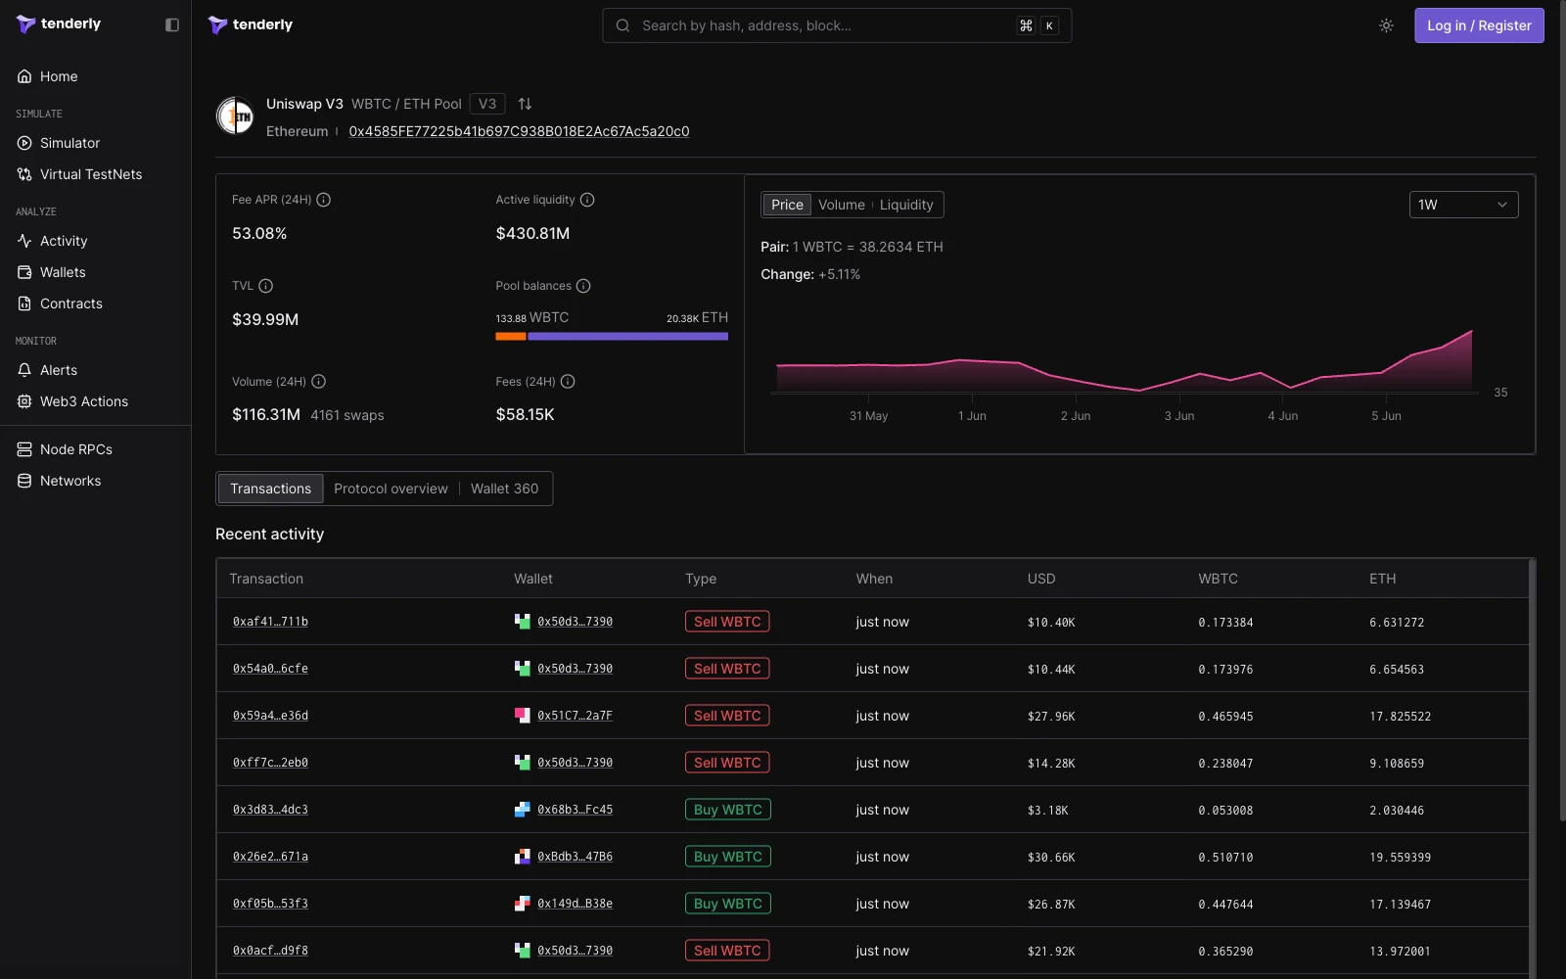The width and height of the screenshot is (1566, 979).
Task: Click wallet avatar for 0x149d…B38e
Action: click(523, 904)
